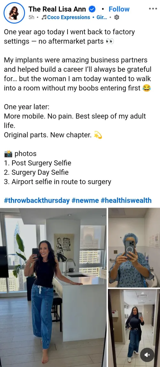Click the verified badge next to name
This screenshot has width=160, height=367.
click(x=92, y=9)
